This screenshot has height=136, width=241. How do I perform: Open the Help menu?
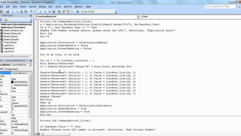tap(88, 7)
